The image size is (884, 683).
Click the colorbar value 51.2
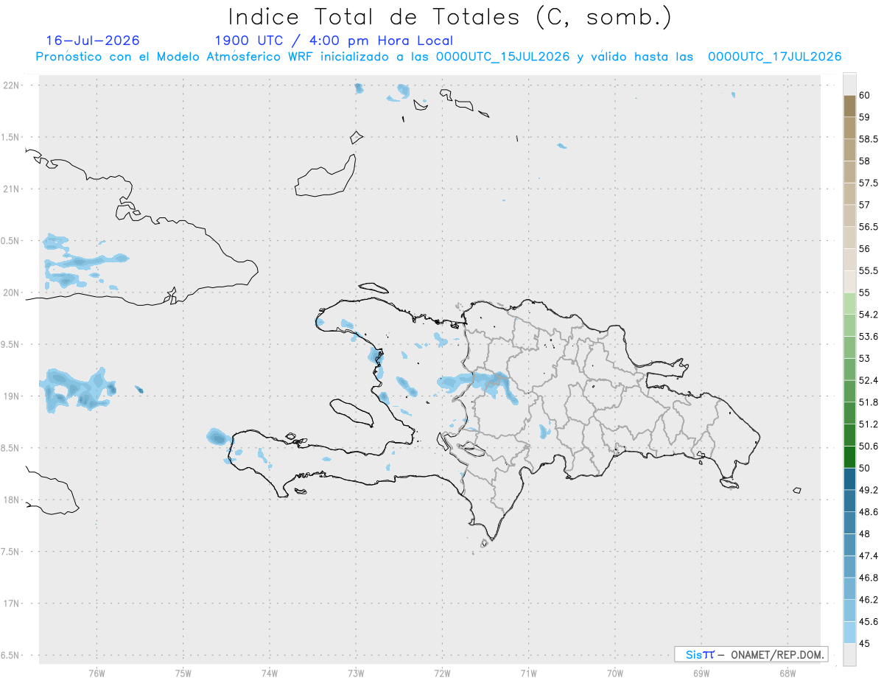(869, 424)
